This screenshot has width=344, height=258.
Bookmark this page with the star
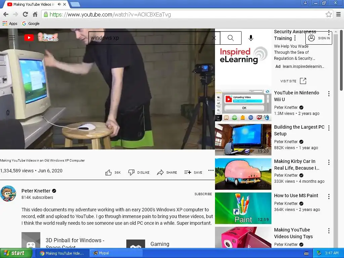pos(329,14)
